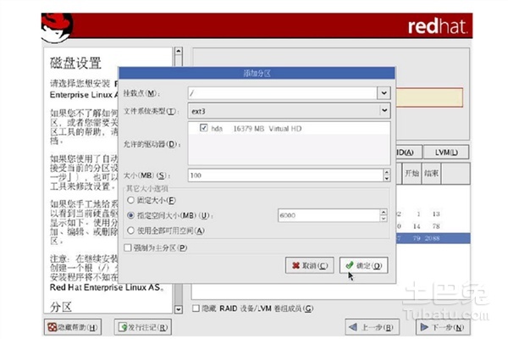
Task: Click the help panel scroll down arrow
Action: [178, 309]
